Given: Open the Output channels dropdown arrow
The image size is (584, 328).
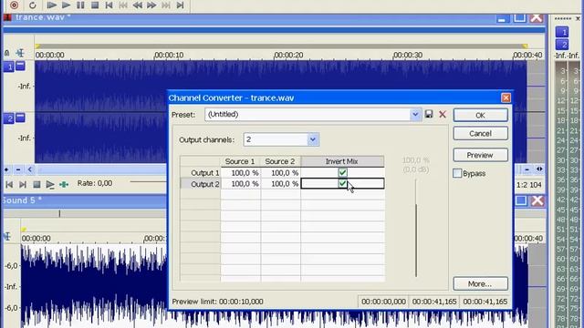Looking at the screenshot, I should 313,139.
